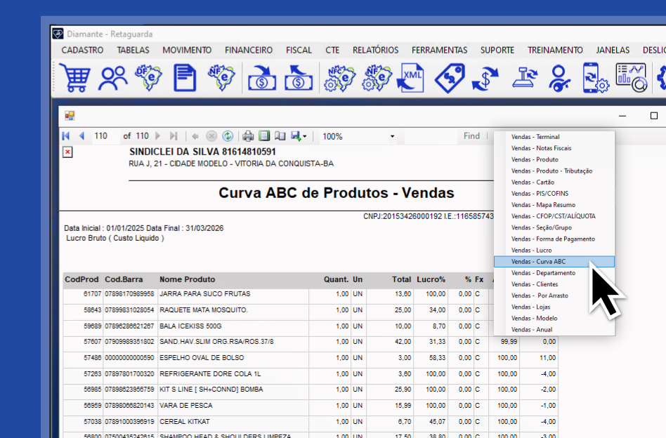Screen dimensions: 666x438
Task: Open the dashboard chart report icon
Action: pyautogui.click(x=630, y=77)
